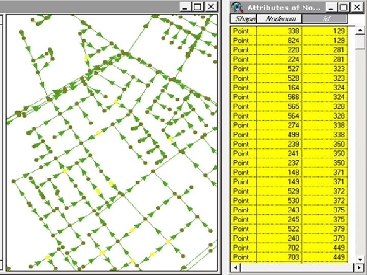Click the Nodenum column header
Image resolution: width=367 pixels, height=275 pixels.
279,19
